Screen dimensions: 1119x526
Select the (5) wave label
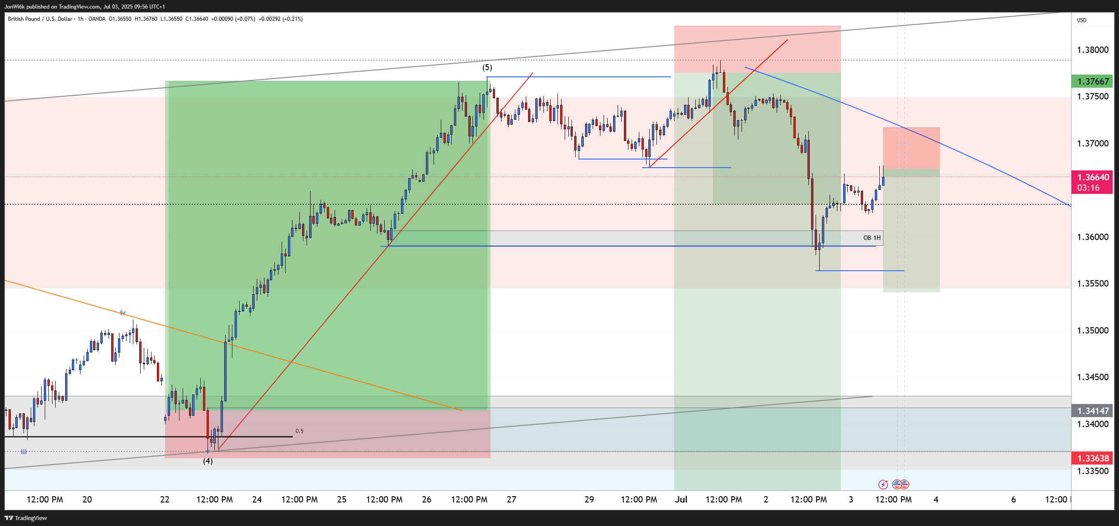(x=487, y=67)
